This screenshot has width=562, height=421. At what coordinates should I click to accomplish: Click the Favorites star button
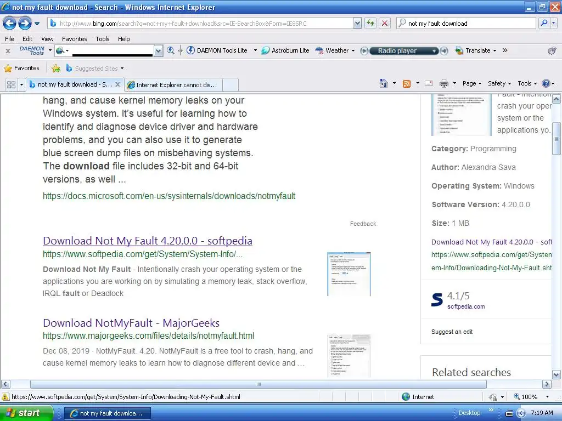click(21, 68)
